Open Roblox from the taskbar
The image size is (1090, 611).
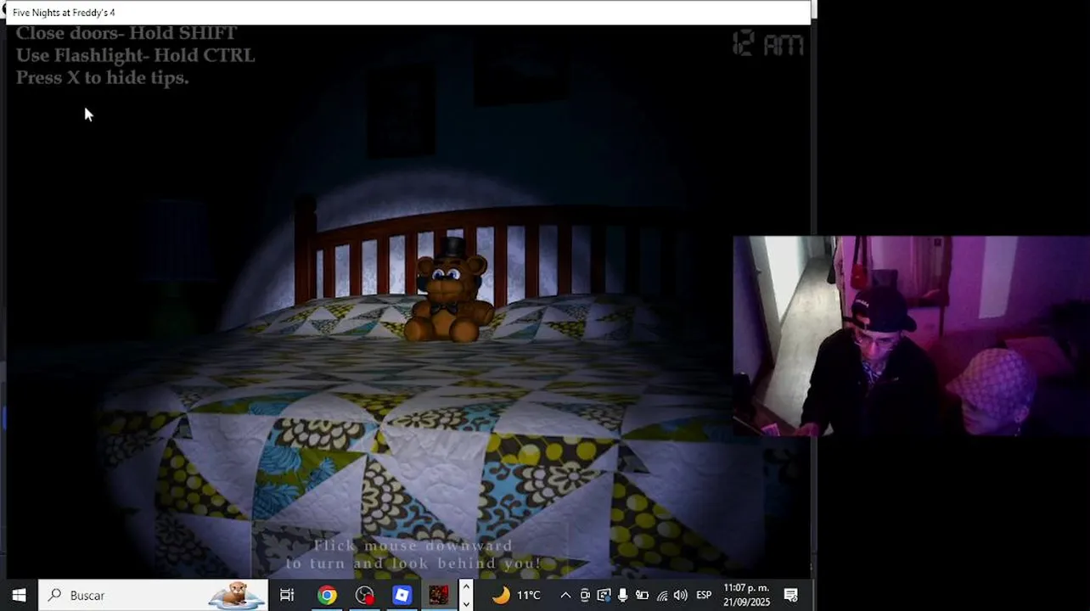click(x=402, y=595)
